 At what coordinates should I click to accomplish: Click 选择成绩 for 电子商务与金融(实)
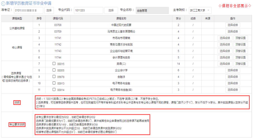233,90
